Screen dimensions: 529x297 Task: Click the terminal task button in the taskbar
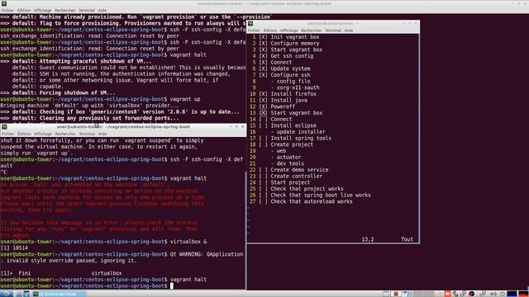coord(60,294)
